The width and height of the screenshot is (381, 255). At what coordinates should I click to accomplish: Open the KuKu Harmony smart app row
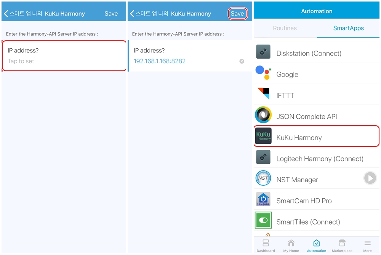pyautogui.click(x=316, y=136)
